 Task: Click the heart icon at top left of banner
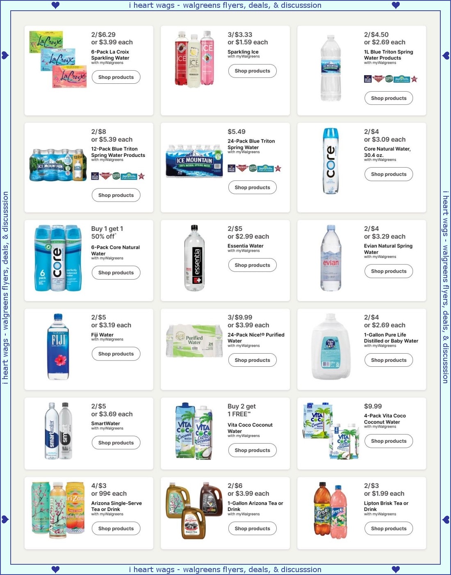(x=56, y=5)
